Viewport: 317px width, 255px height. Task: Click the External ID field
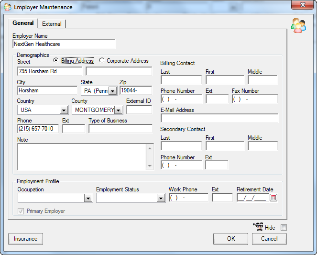139,110
